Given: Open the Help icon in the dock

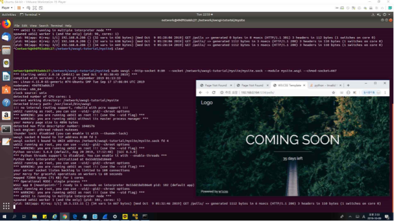Looking at the screenshot, I should tap(6, 102).
